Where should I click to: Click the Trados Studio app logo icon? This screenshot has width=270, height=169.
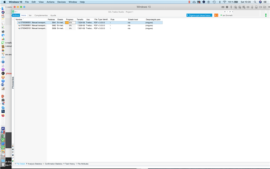tap(13, 12)
